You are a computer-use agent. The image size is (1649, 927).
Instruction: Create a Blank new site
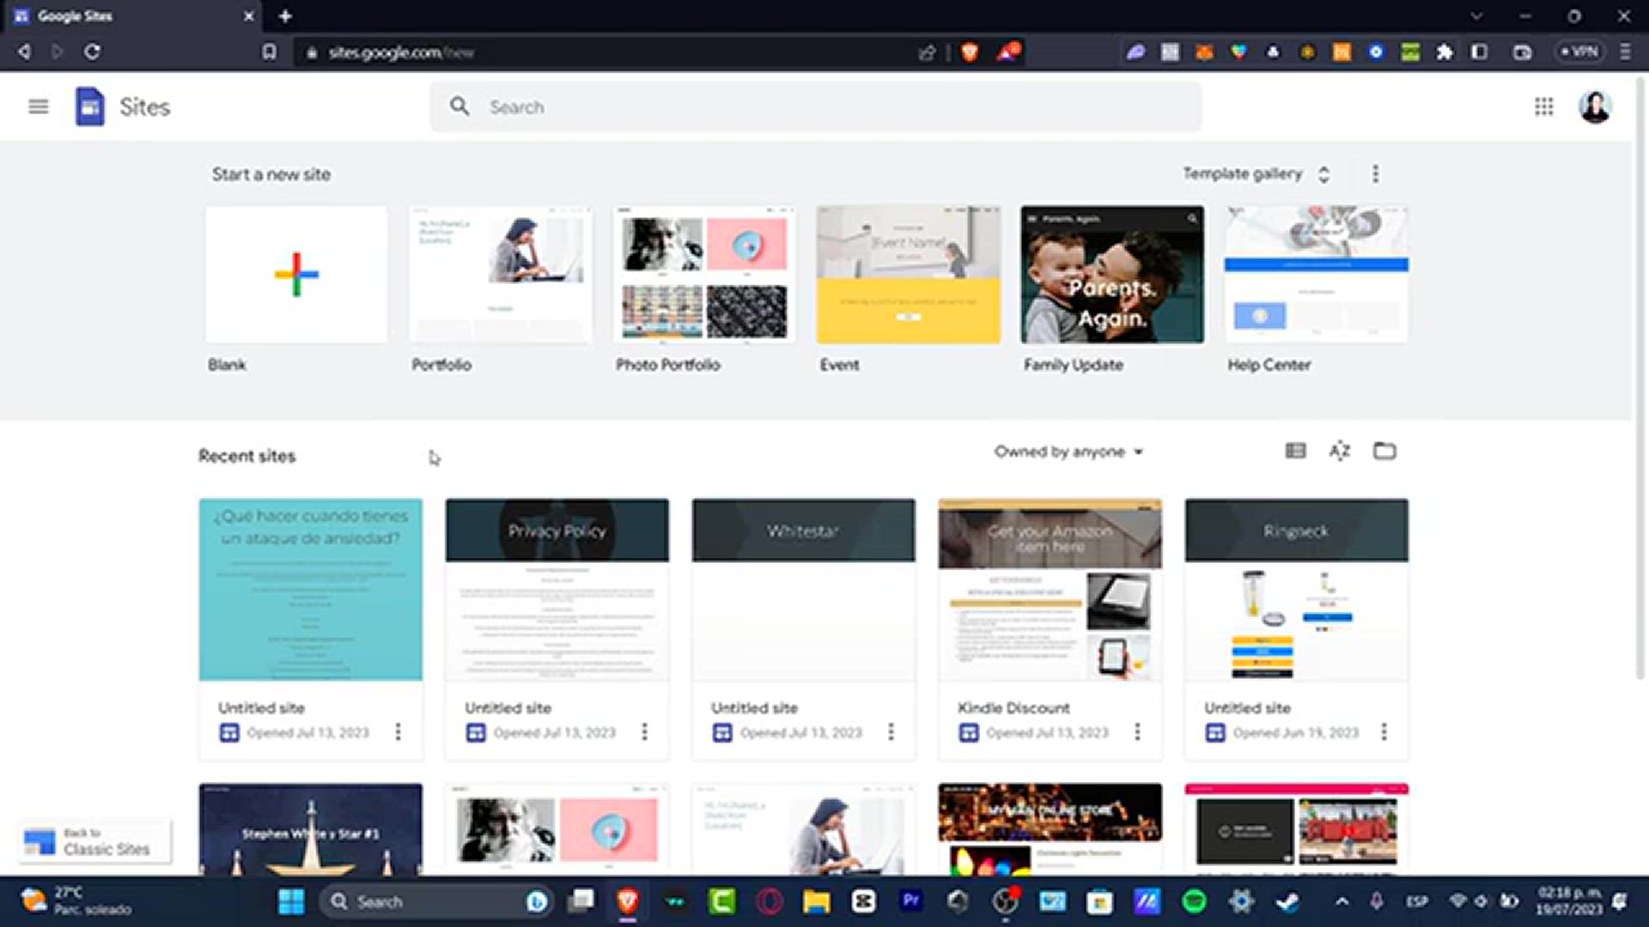[x=296, y=275]
